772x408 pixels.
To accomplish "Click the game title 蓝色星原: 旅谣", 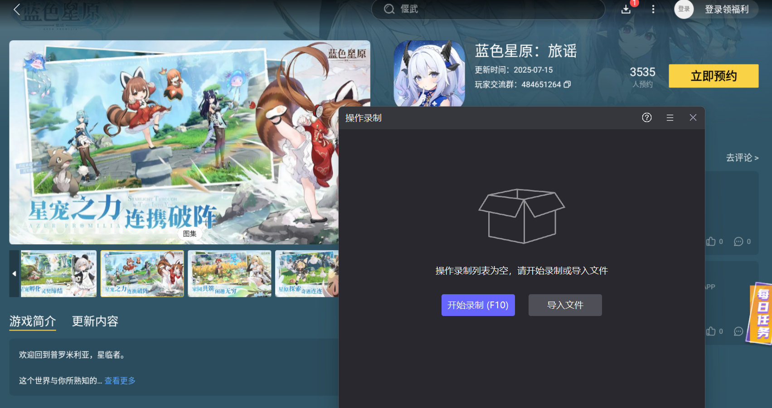I will click(x=526, y=51).
